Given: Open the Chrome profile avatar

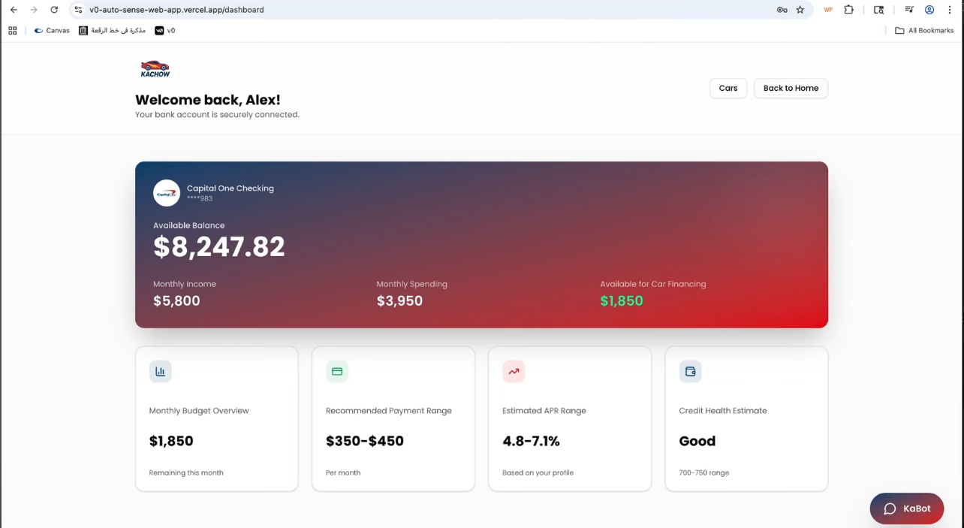Looking at the screenshot, I should 929,10.
